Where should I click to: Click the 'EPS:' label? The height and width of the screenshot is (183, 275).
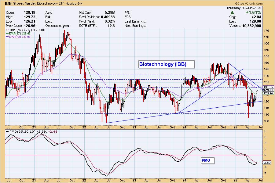[128, 17]
